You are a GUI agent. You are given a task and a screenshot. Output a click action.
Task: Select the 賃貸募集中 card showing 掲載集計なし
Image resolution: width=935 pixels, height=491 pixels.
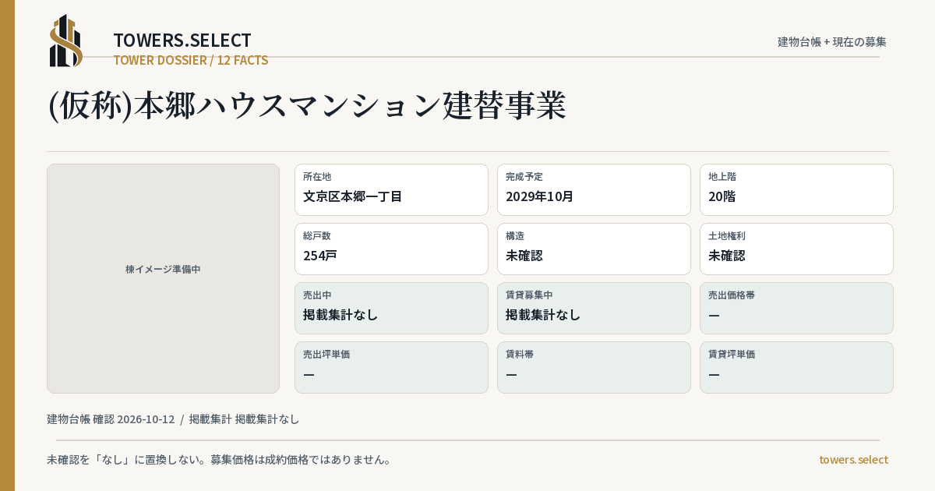(594, 308)
